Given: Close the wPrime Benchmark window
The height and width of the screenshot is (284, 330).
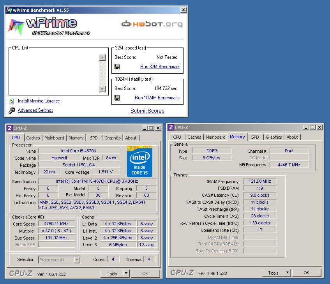Looking at the screenshot, I should pyautogui.click(x=184, y=10).
